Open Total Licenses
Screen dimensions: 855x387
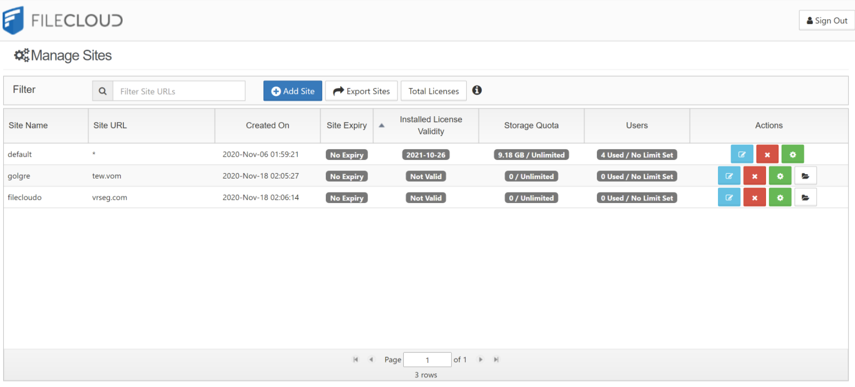point(433,91)
